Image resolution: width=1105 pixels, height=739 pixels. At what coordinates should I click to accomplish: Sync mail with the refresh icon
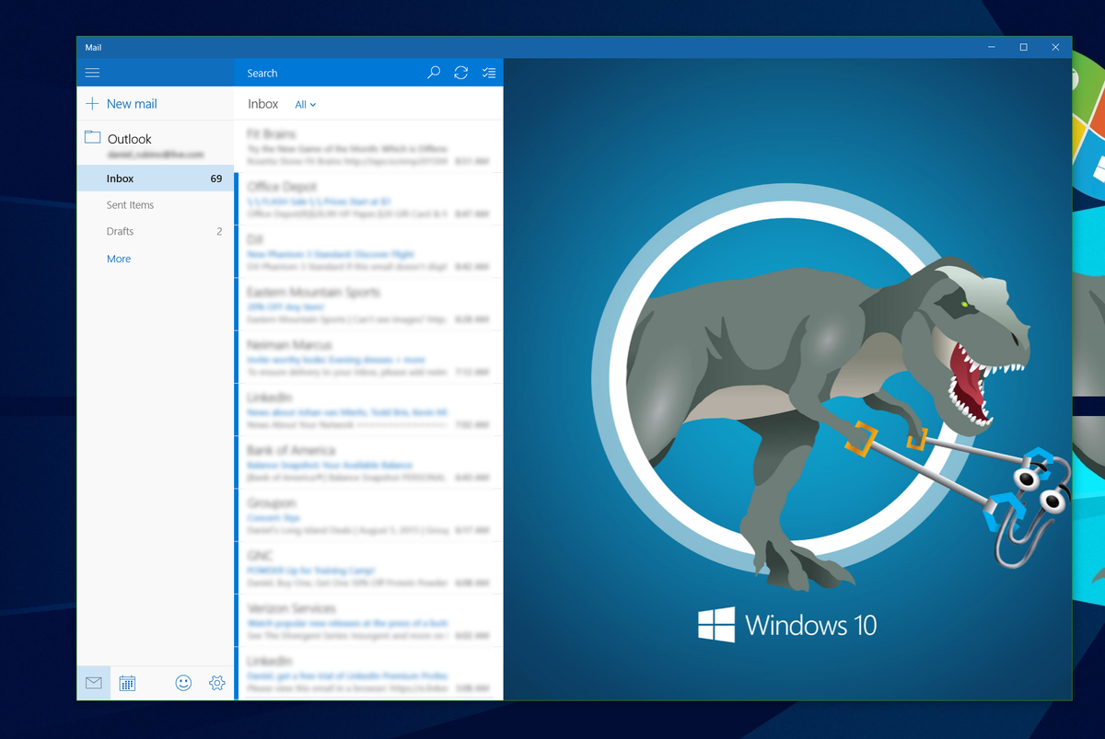point(460,72)
